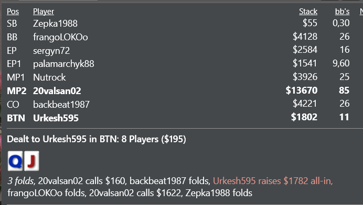363x205 pixels.
Task: Click the $13670 stack value
Action: (x=302, y=90)
